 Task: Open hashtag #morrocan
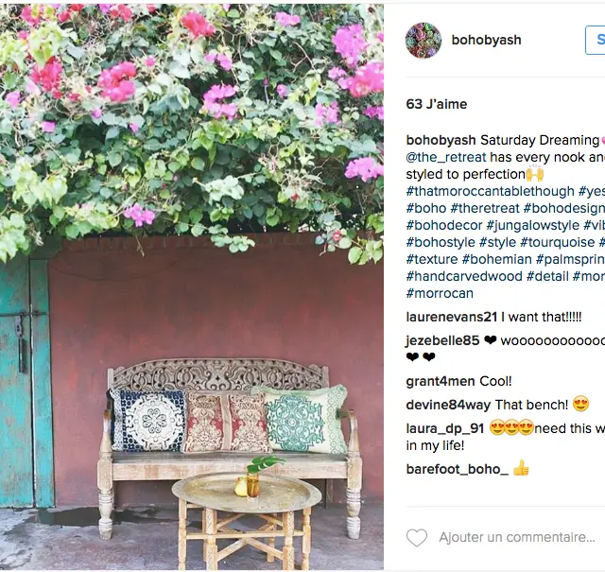(x=440, y=293)
